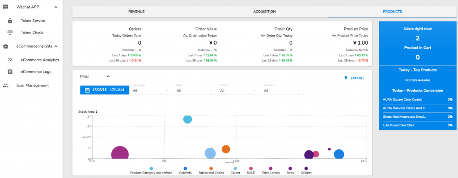Click the tiny purple bubble in chart
Image resolution: width=458 pixels, height=178 pixels.
tap(329, 149)
